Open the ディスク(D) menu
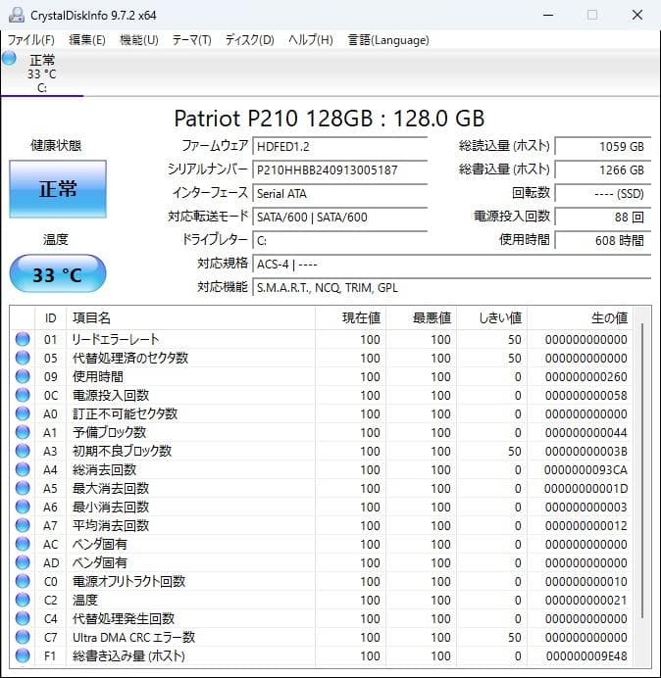 pos(250,40)
